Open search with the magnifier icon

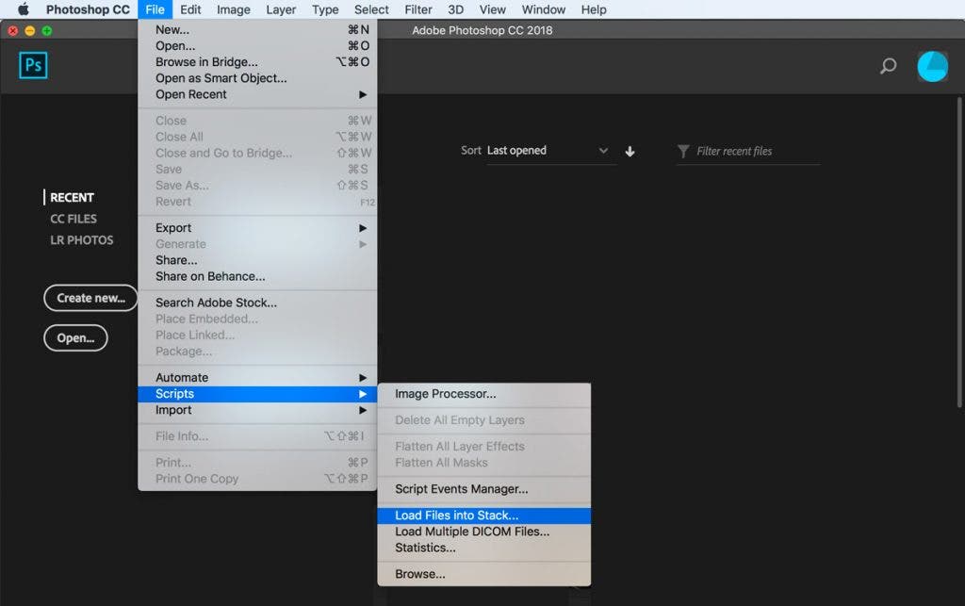point(887,67)
